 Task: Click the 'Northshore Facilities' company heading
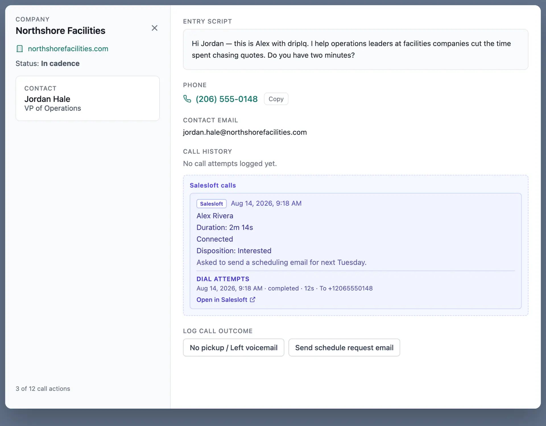60,31
